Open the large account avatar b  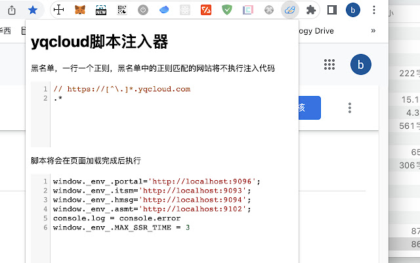click(361, 64)
